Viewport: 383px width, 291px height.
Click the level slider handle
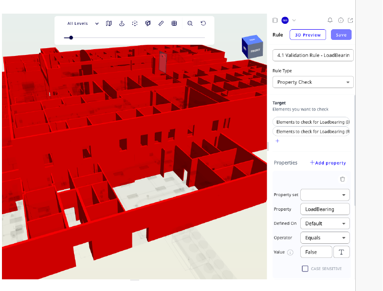71,37
